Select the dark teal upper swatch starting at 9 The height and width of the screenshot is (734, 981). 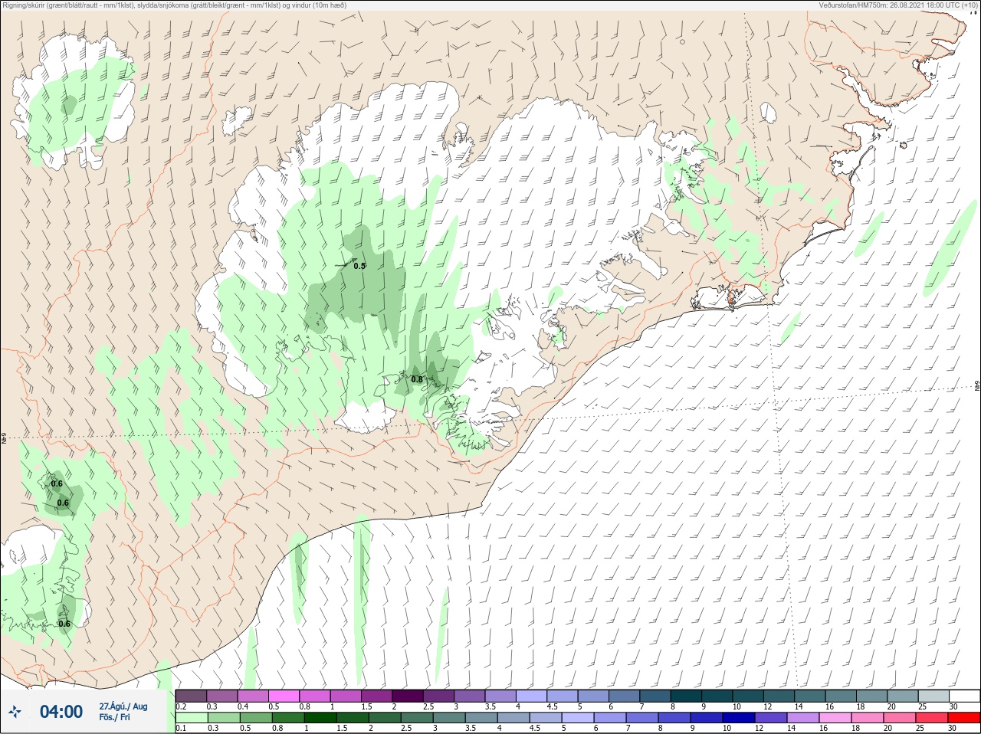pyautogui.click(x=719, y=696)
